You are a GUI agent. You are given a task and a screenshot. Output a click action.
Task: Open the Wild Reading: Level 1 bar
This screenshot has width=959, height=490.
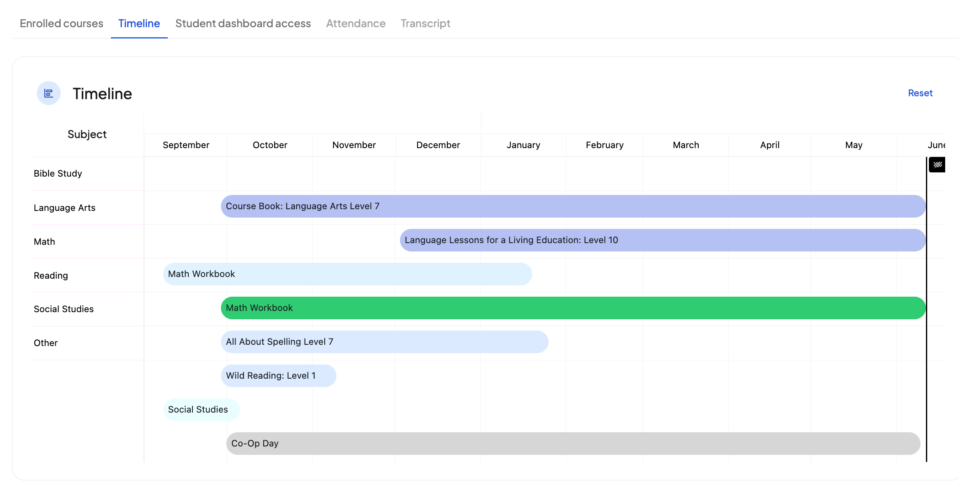(278, 376)
